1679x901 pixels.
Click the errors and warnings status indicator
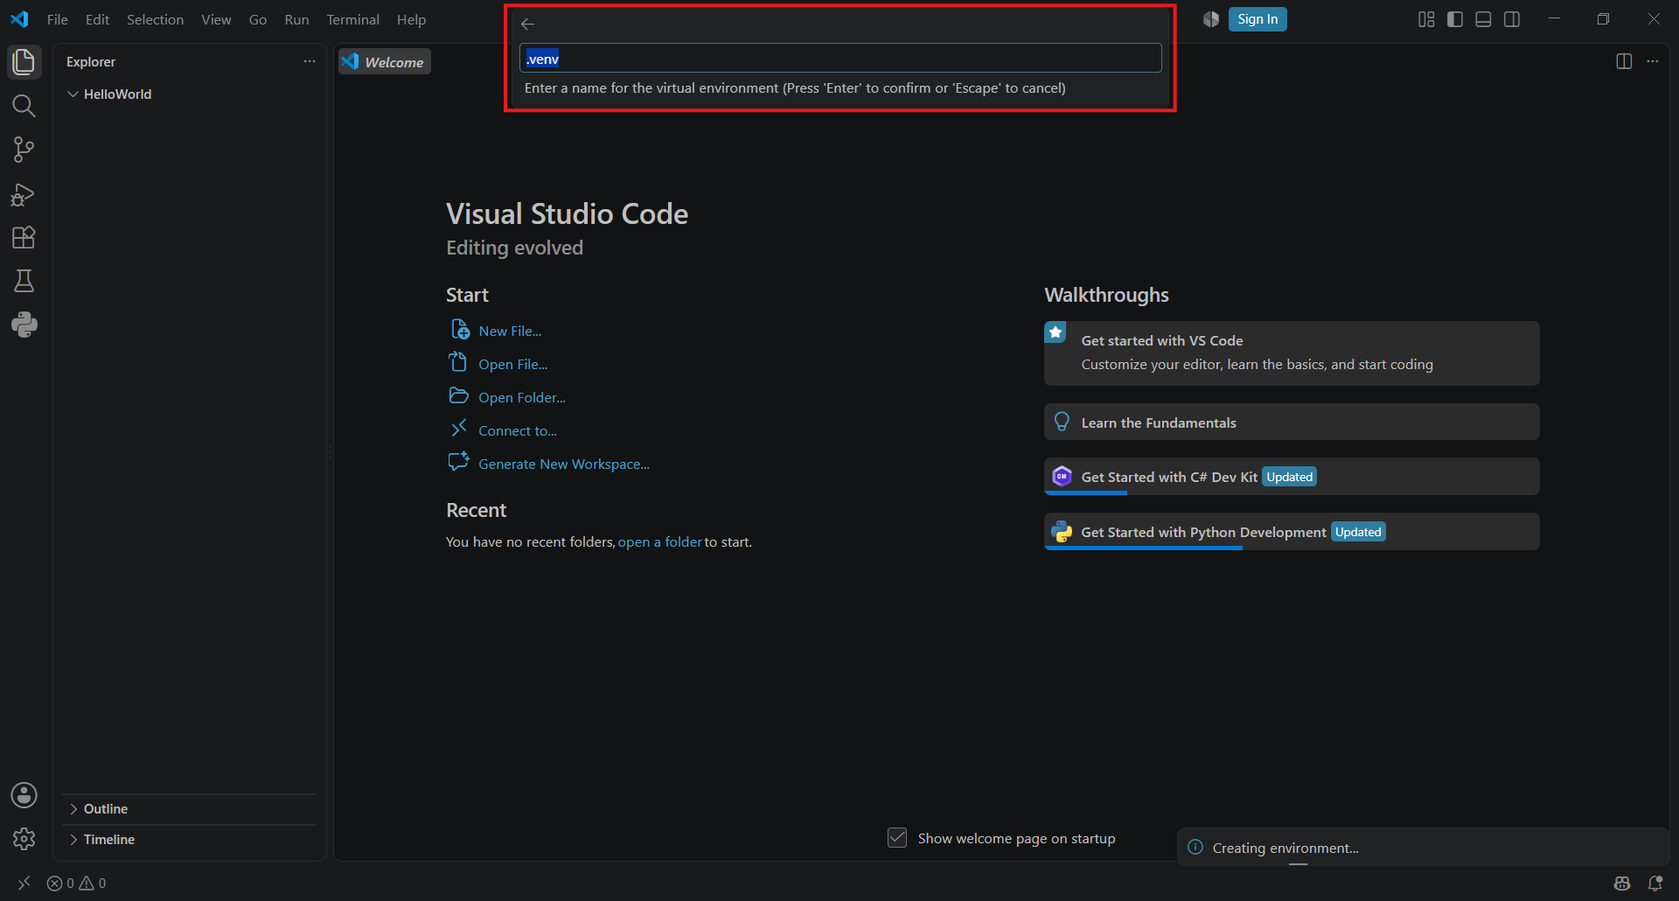(x=77, y=884)
